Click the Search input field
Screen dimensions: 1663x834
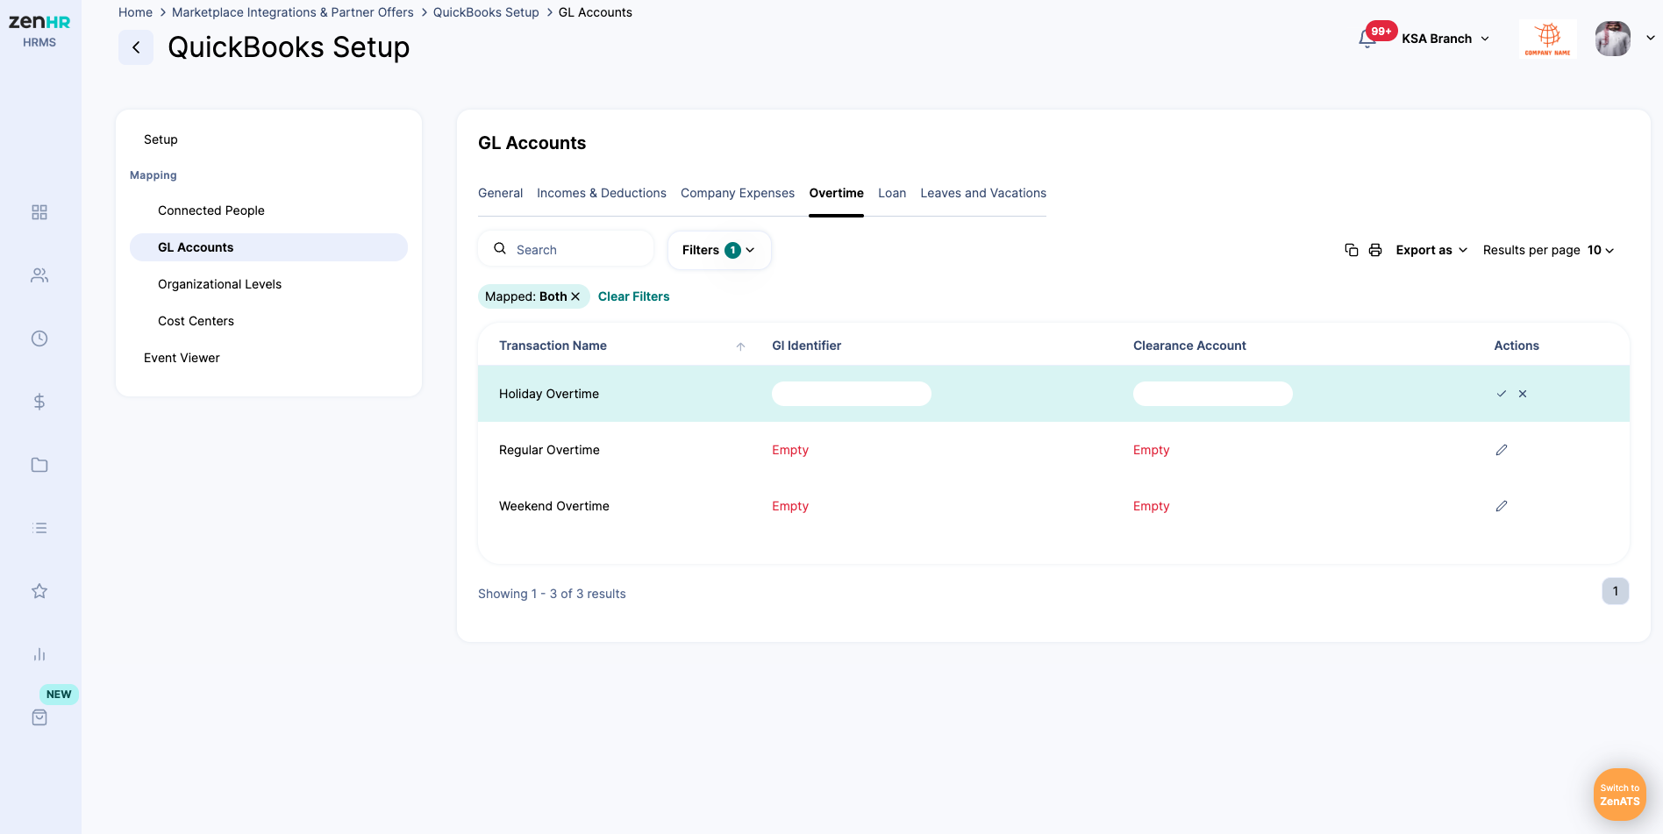[567, 249]
